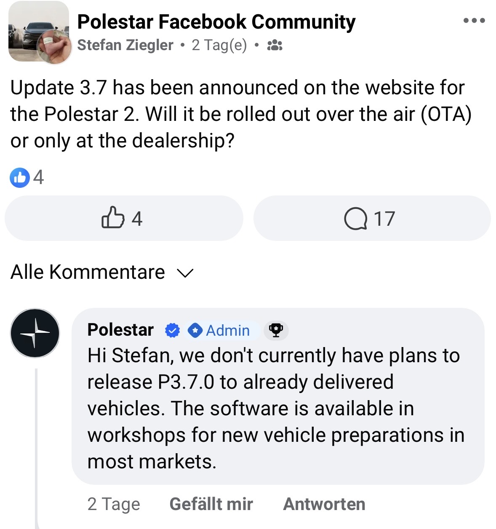Expand the "Alle Kommentare" sort dropdown
The image size is (496, 529).
88,272
